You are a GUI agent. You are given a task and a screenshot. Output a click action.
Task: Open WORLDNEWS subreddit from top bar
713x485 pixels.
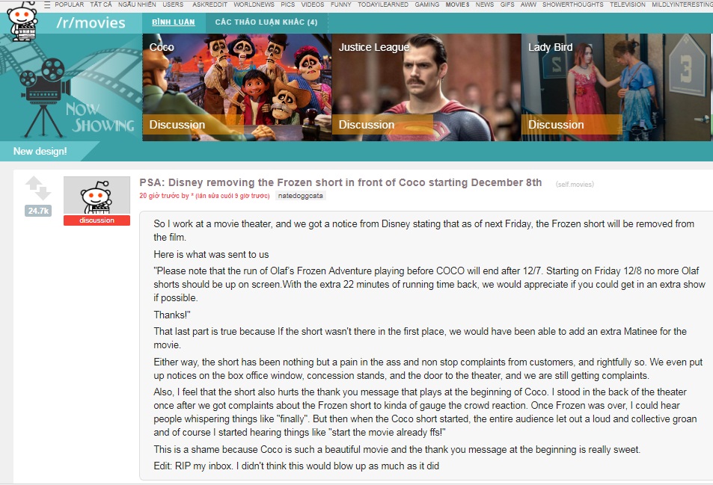[x=254, y=4]
